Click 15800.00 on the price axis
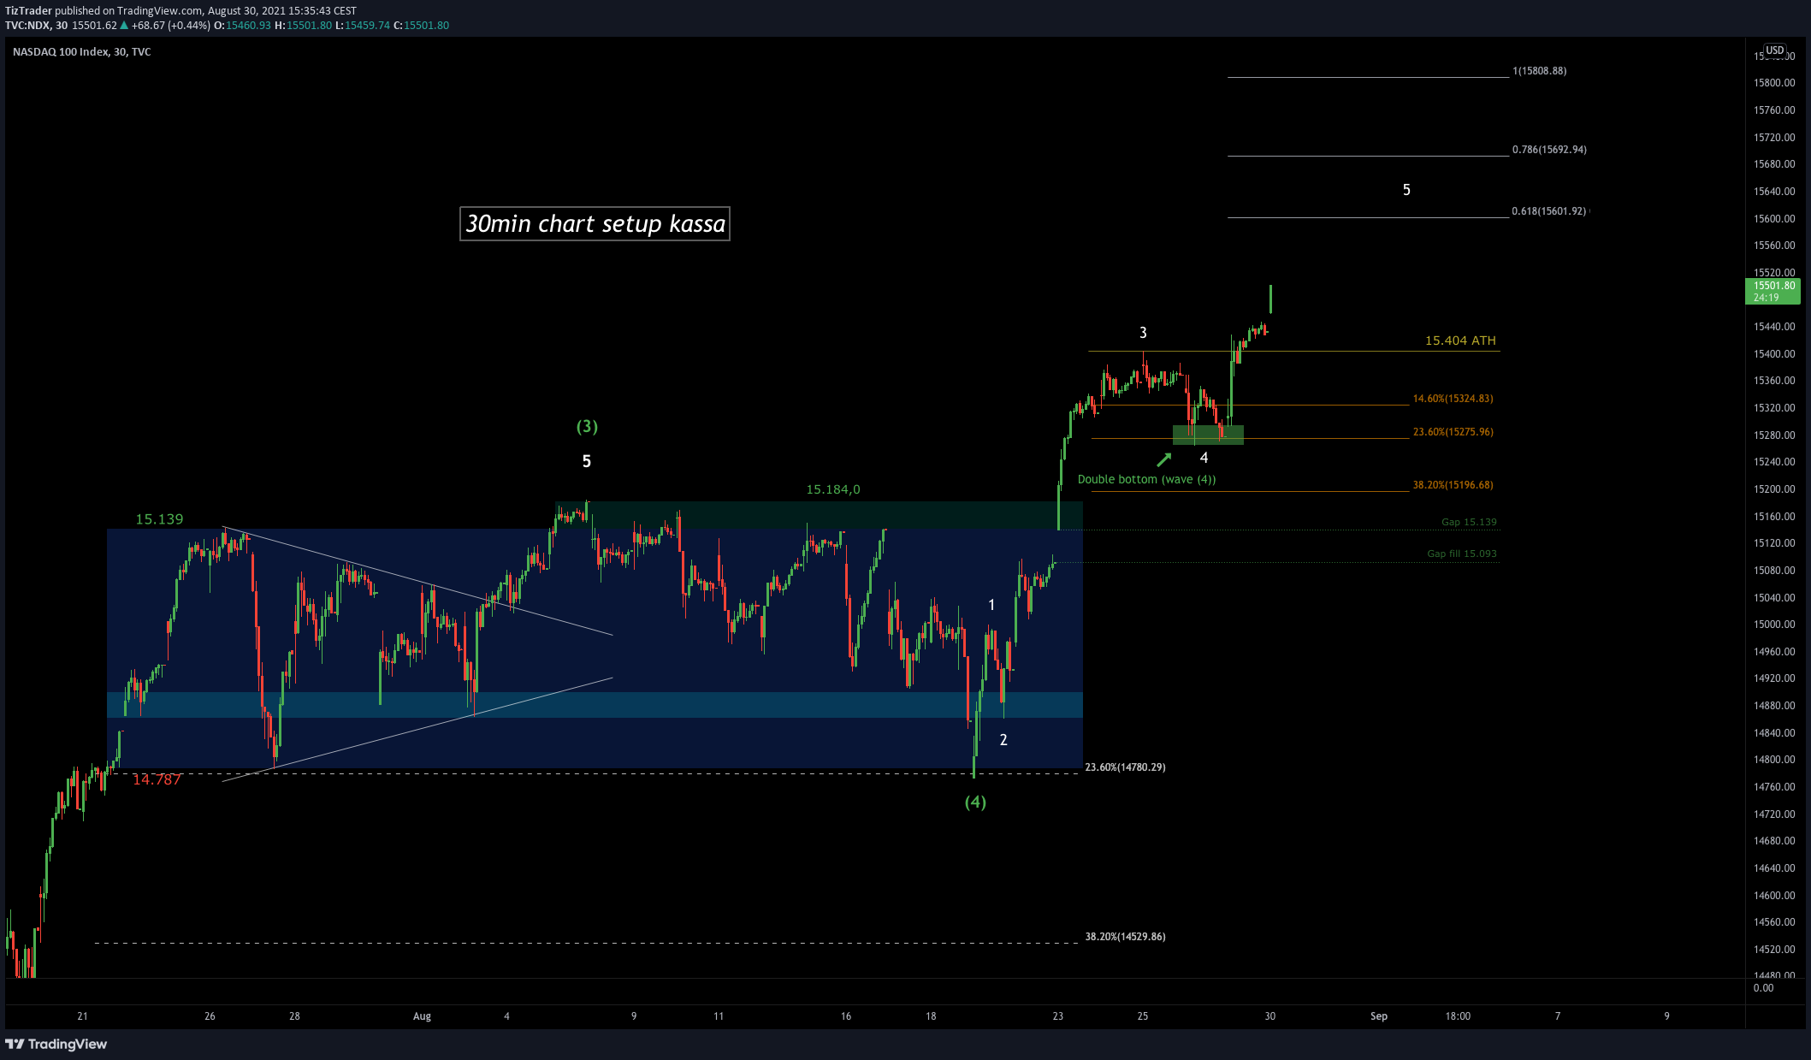The width and height of the screenshot is (1811, 1060). coord(1774,83)
